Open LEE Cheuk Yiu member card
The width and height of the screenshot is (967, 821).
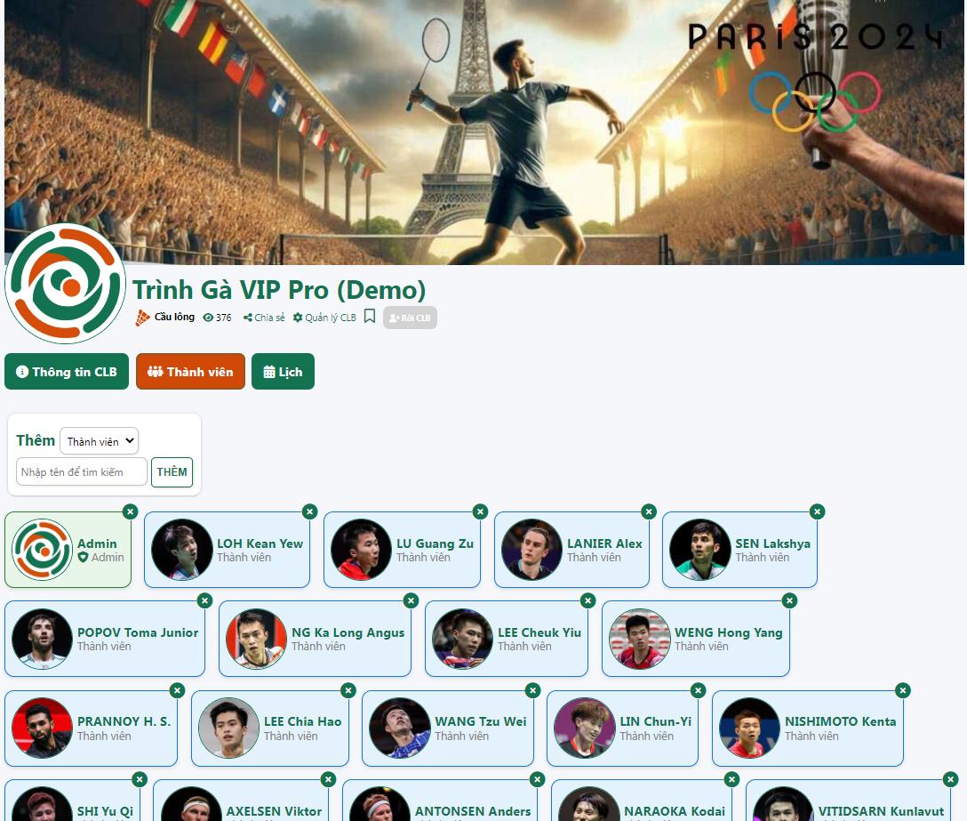pyautogui.click(x=507, y=639)
